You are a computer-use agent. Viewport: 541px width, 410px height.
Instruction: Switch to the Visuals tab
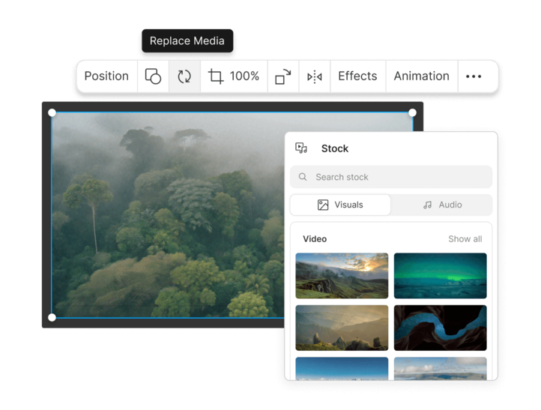340,205
